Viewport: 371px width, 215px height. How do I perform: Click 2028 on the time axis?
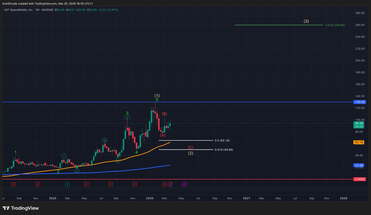pos(343,198)
